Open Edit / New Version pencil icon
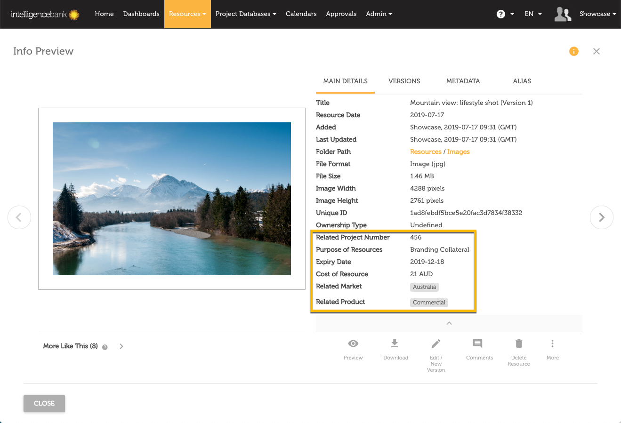621x423 pixels. pyautogui.click(x=436, y=344)
